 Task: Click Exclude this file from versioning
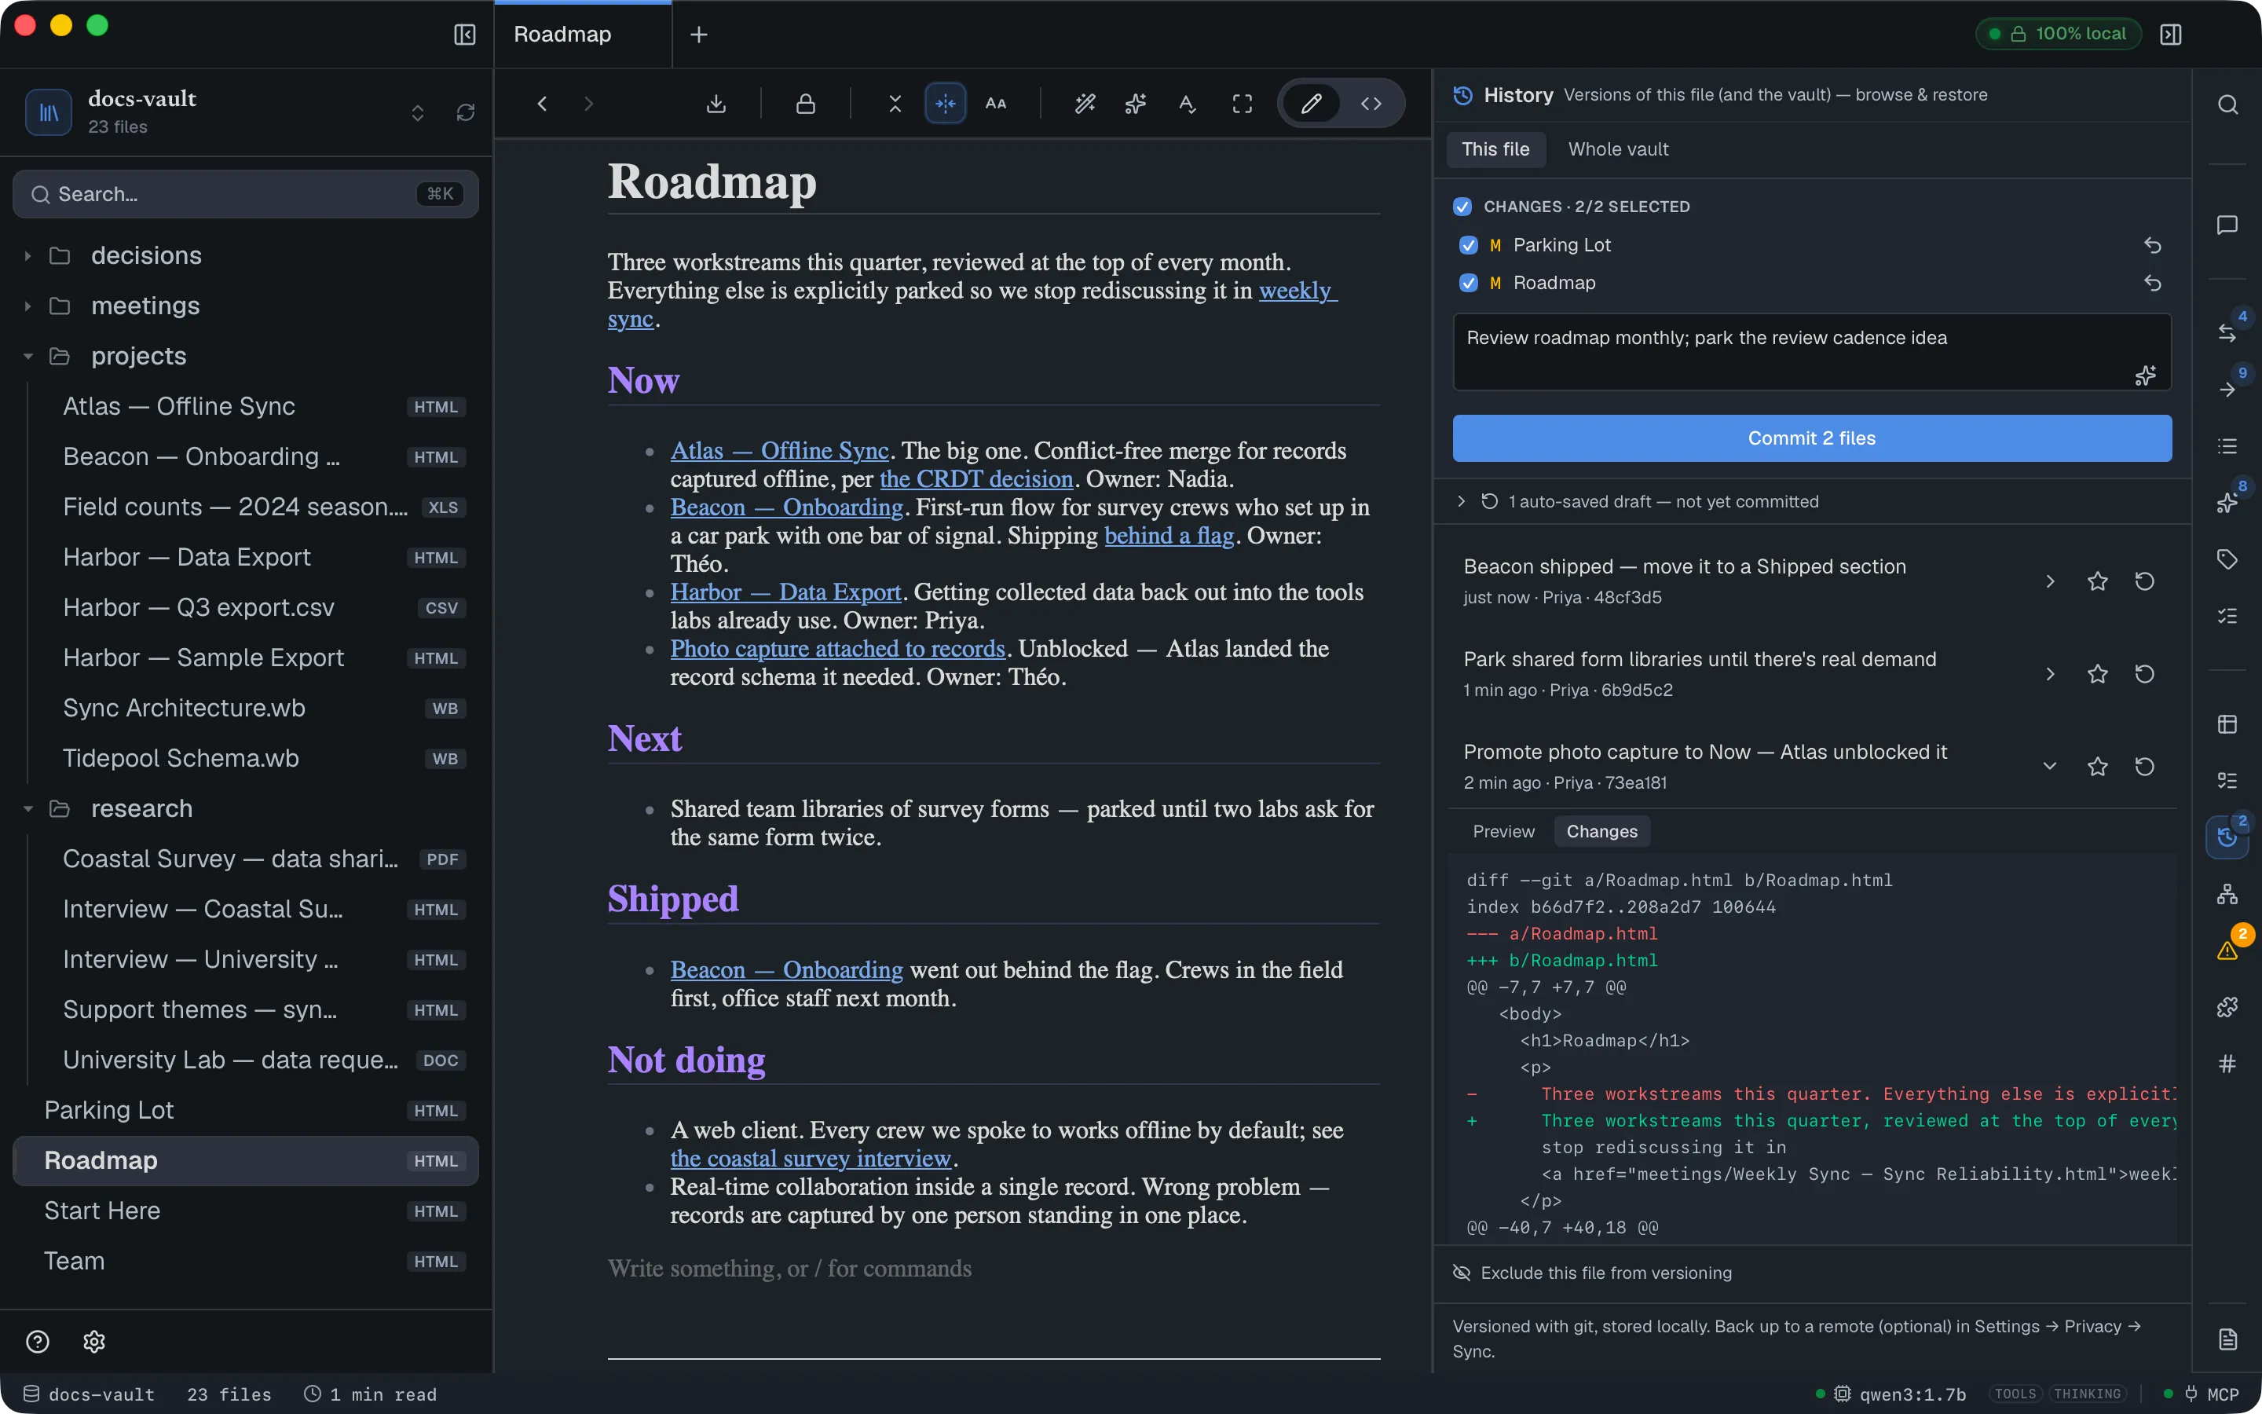[1592, 1273]
